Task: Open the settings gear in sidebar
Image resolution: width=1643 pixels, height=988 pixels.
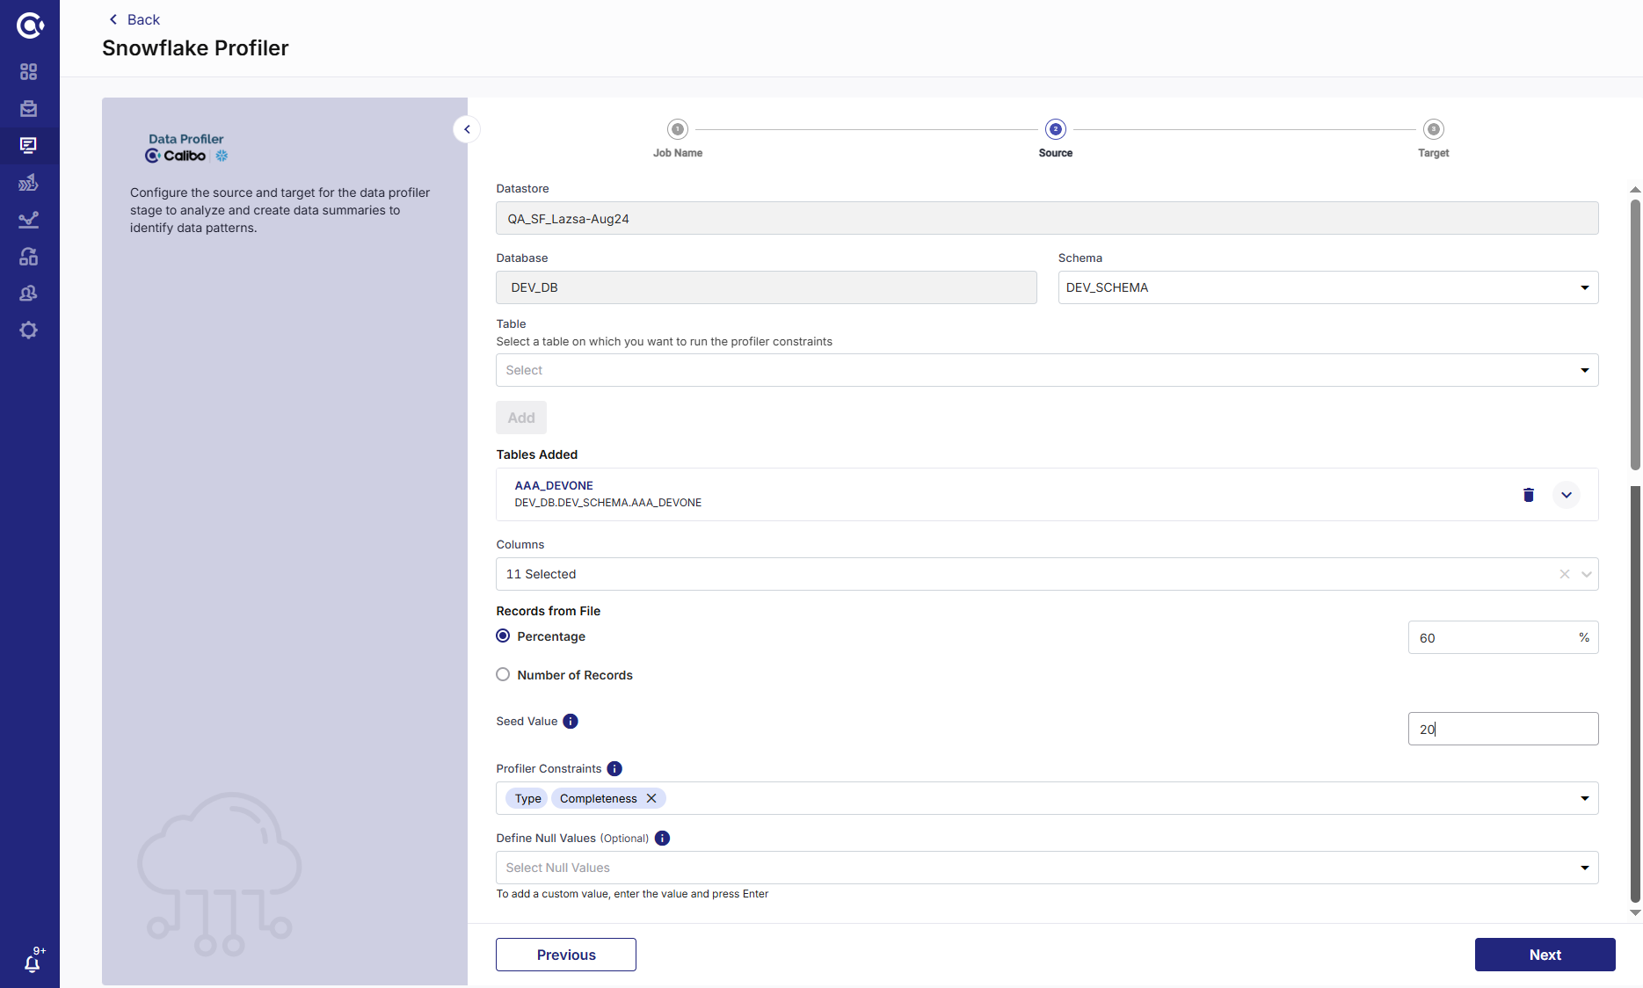Action: coord(29,331)
